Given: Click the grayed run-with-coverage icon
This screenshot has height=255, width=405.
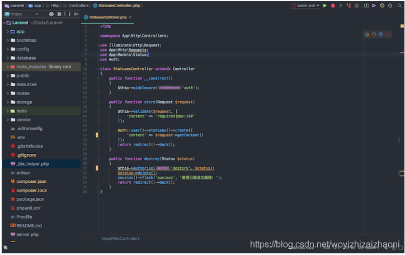Looking at the screenshot, I should (x=341, y=6).
